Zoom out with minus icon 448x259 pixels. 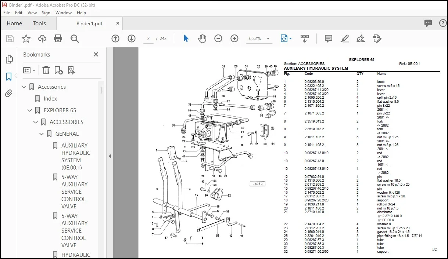coord(218,39)
